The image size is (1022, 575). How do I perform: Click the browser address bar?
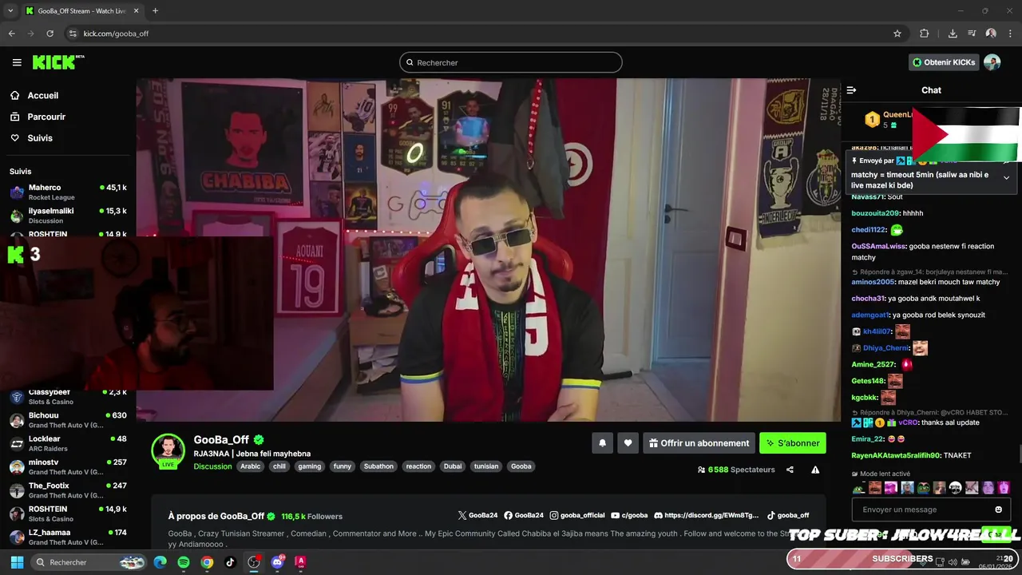coord(479,34)
